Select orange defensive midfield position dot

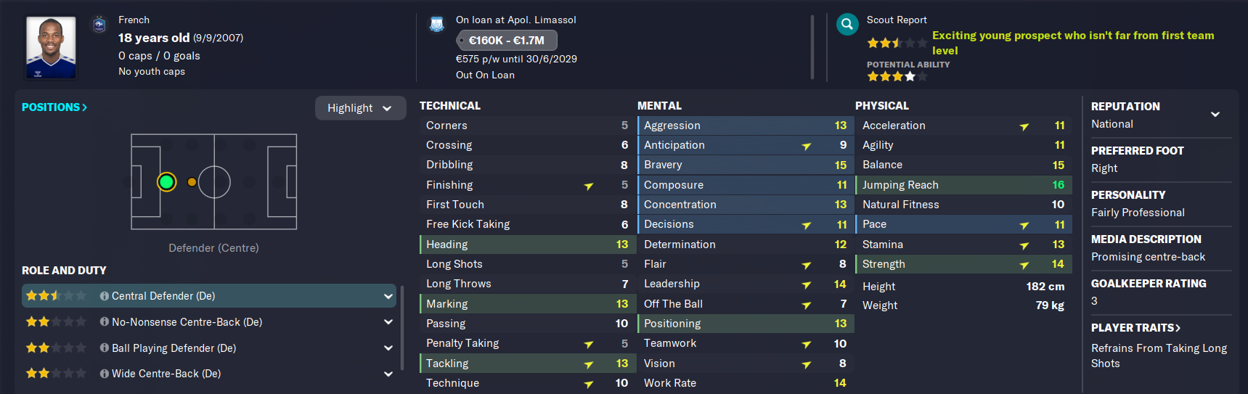(192, 182)
